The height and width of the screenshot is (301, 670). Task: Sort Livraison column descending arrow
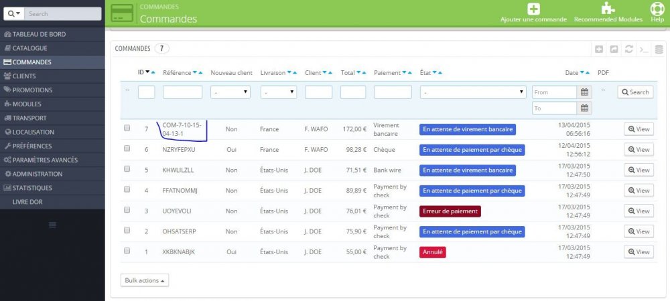(289, 73)
